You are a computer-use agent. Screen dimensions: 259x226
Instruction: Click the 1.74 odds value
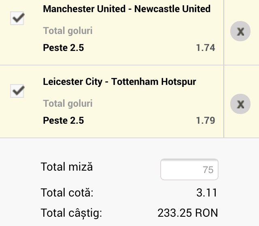[x=205, y=48]
